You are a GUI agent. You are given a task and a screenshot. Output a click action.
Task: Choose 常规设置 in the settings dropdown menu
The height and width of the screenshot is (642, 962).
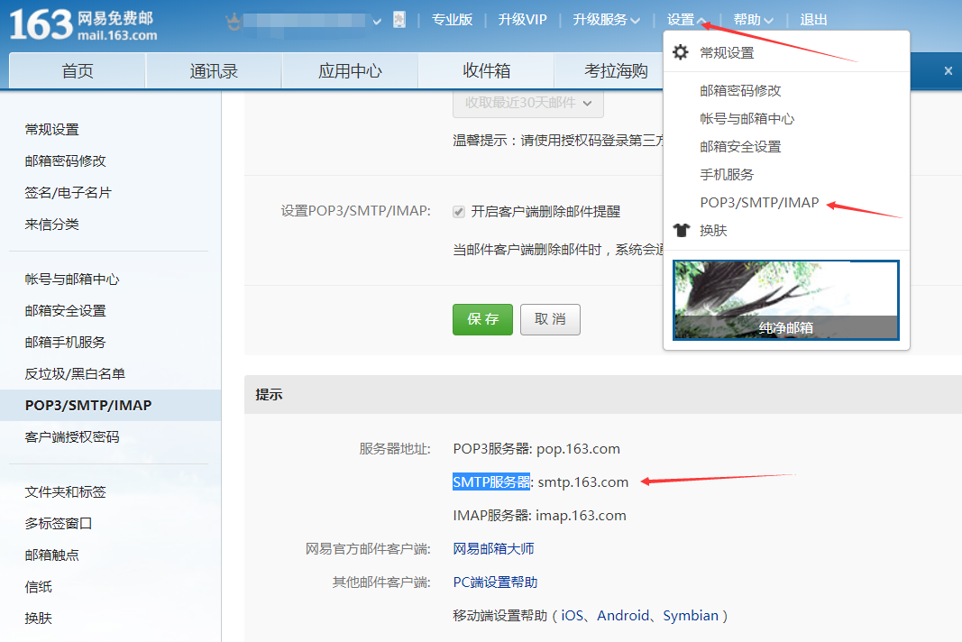[x=727, y=53]
